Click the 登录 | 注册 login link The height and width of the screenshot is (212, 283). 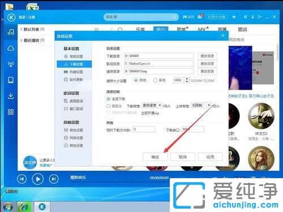tap(27, 17)
